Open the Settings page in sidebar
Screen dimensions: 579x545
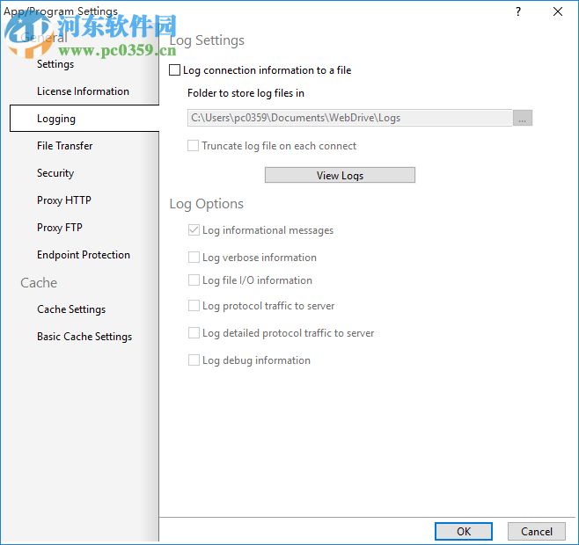tap(55, 64)
